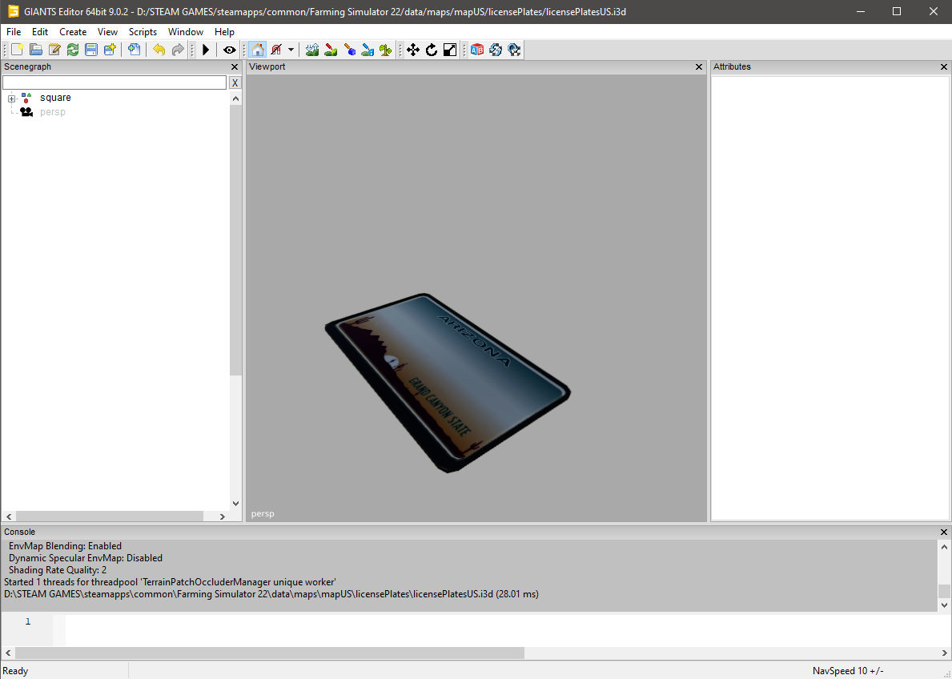Click the NavSpeed 10 status text

(848, 671)
